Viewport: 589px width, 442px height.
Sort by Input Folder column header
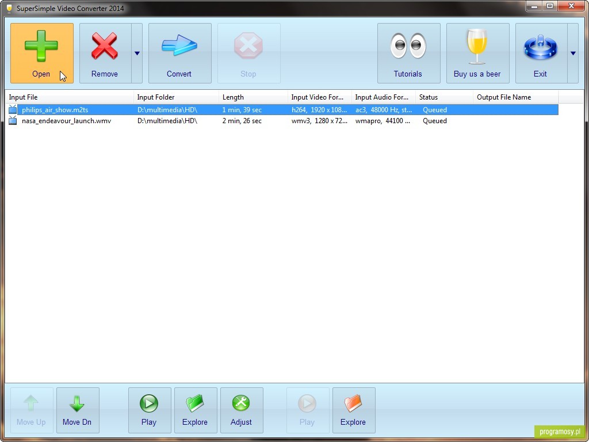click(x=176, y=97)
